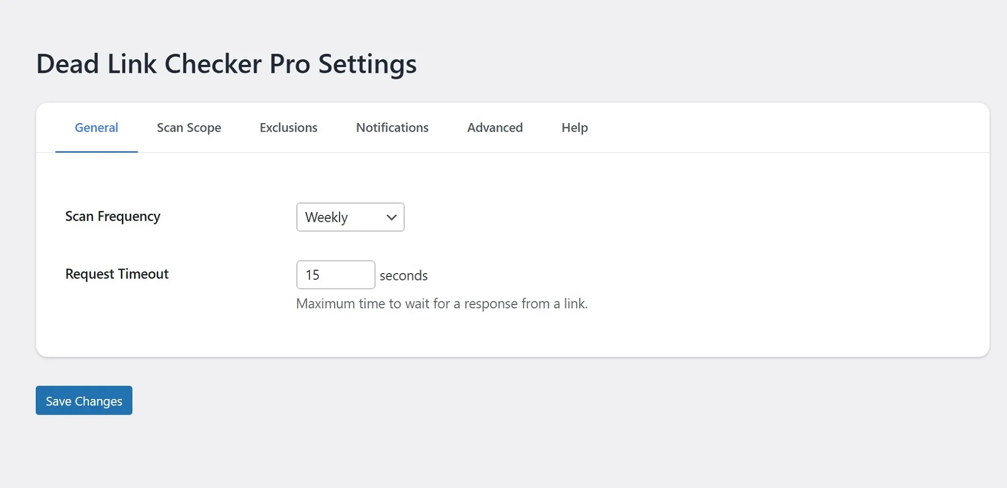The height and width of the screenshot is (488, 1007).
Task: Click the Request Timeout label
Action: coord(116,274)
